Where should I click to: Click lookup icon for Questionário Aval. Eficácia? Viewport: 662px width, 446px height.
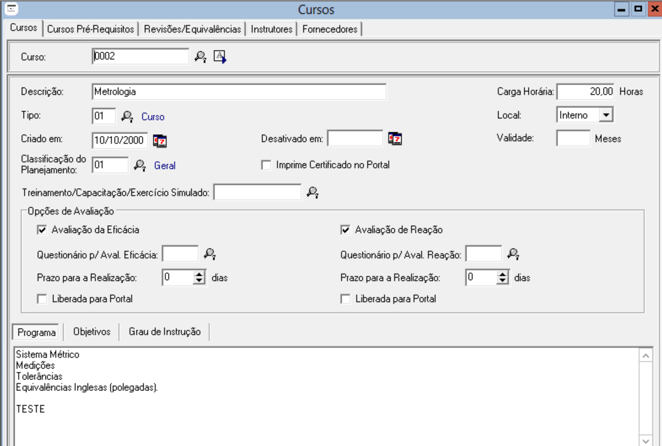pos(210,254)
